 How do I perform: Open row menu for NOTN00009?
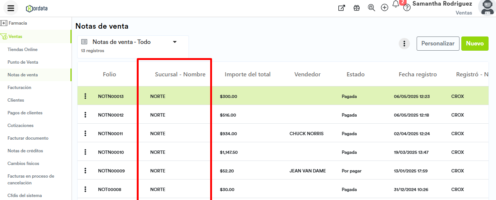pos(85,171)
